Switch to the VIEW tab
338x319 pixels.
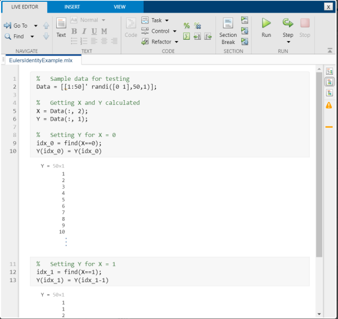[x=120, y=7]
